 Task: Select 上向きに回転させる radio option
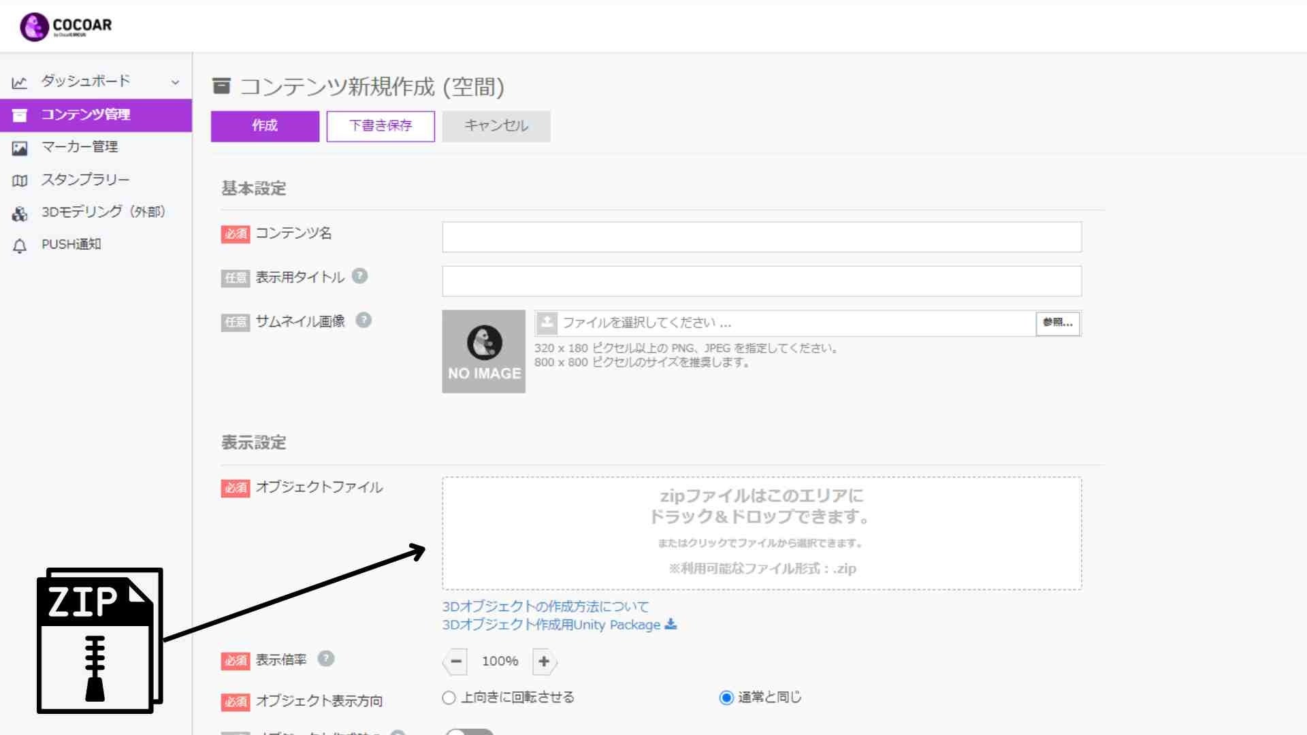(x=449, y=698)
